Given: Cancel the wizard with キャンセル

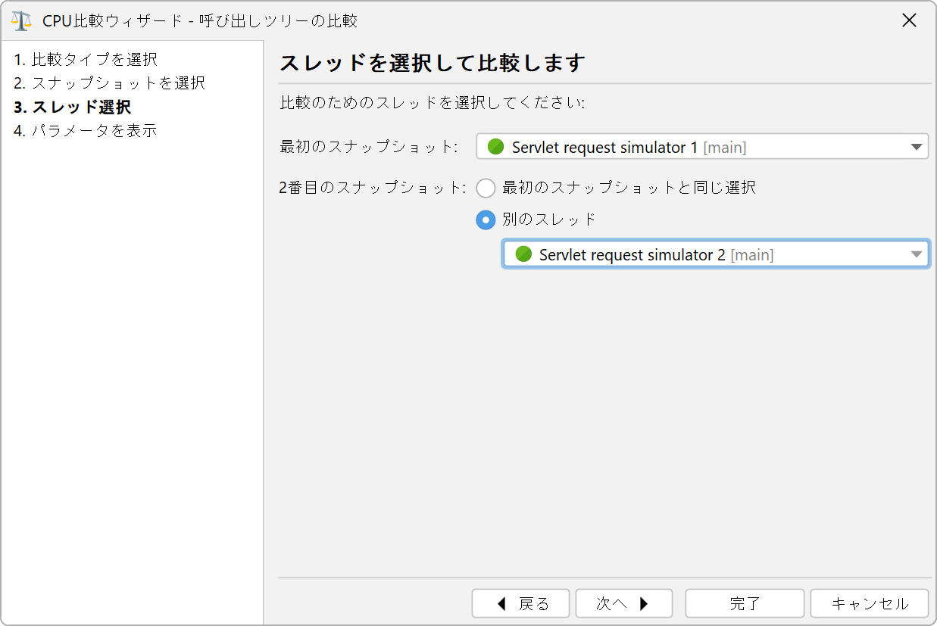Looking at the screenshot, I should 869,603.
